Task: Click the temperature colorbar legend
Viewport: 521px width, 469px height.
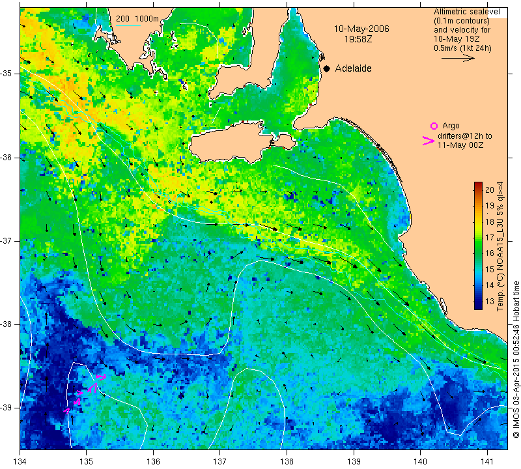Action: [x=478, y=246]
